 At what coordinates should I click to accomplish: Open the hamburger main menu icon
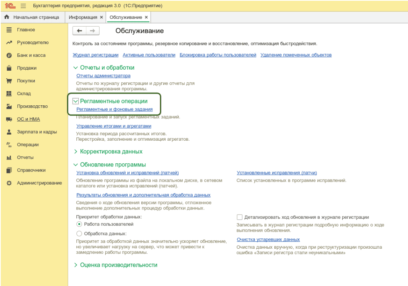tap(23, 6)
